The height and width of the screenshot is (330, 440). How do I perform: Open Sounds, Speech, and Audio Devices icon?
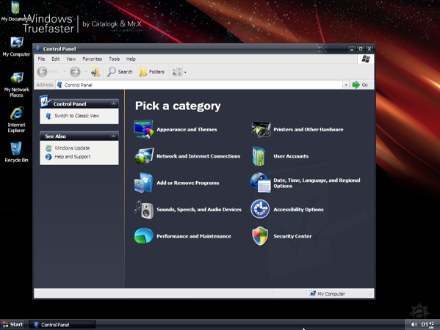[144, 209]
